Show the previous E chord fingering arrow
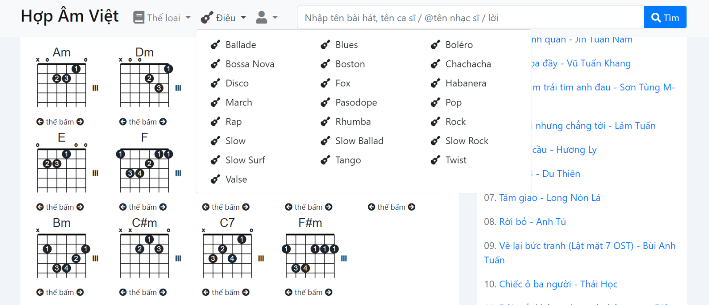 coord(40,207)
